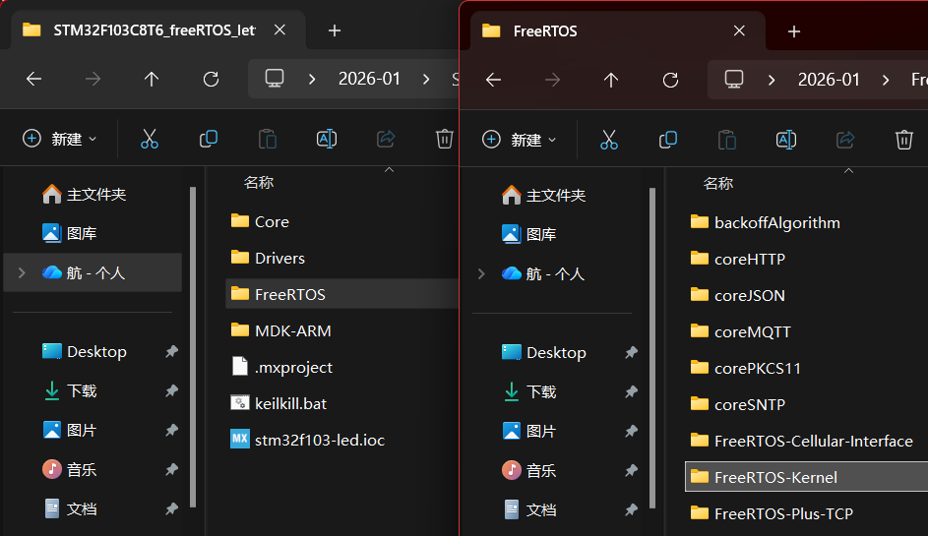
Task: Unpin Desktop in left window sidebar
Action: [x=171, y=351]
